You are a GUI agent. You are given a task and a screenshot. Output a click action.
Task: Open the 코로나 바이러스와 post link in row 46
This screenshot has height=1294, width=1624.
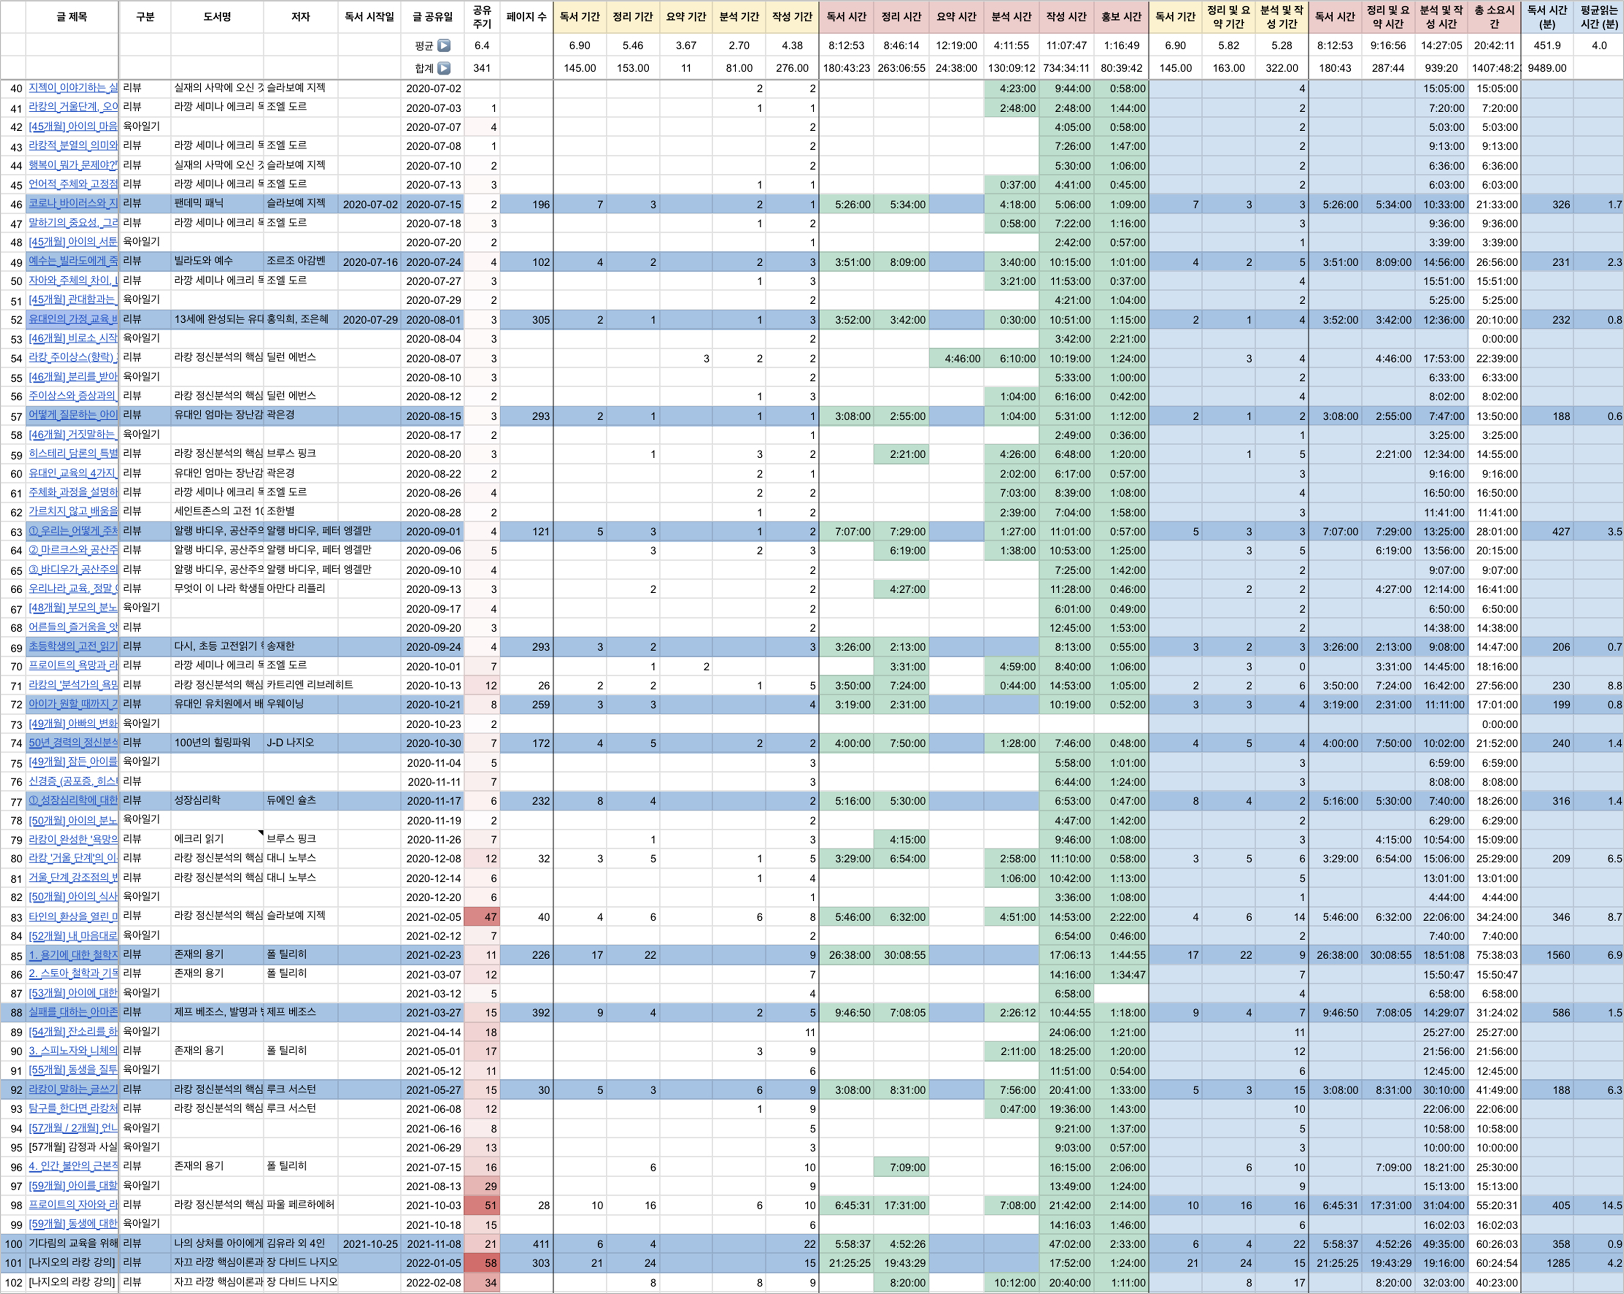click(x=72, y=203)
